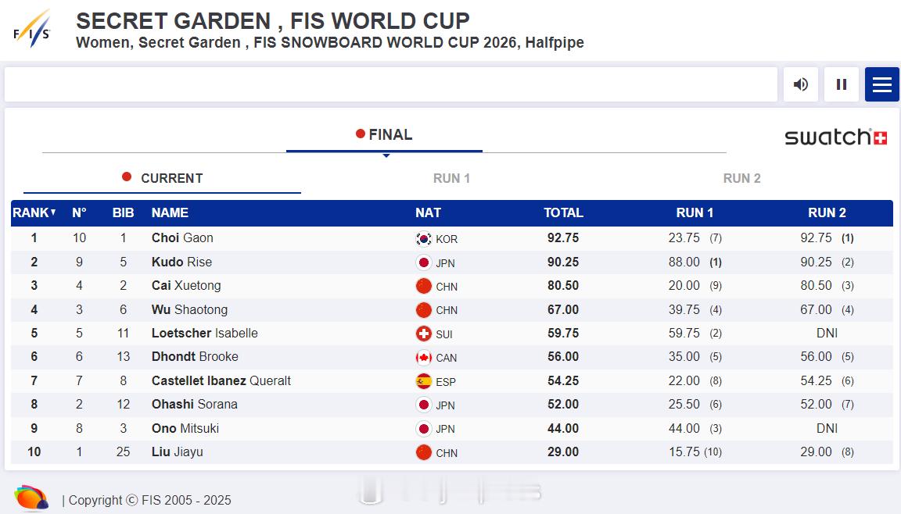
Task: Sort by the BIB column header
Action: pos(123,212)
